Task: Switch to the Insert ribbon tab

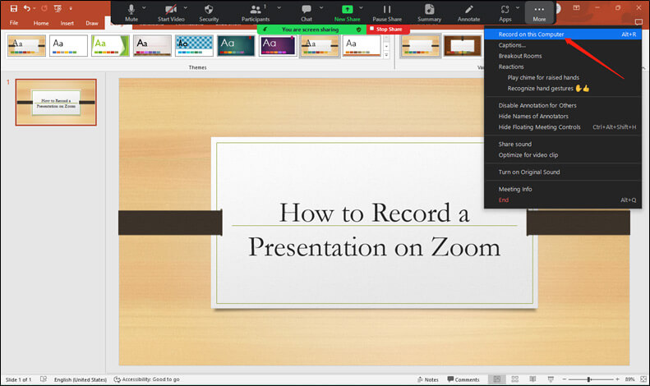Action: (67, 23)
